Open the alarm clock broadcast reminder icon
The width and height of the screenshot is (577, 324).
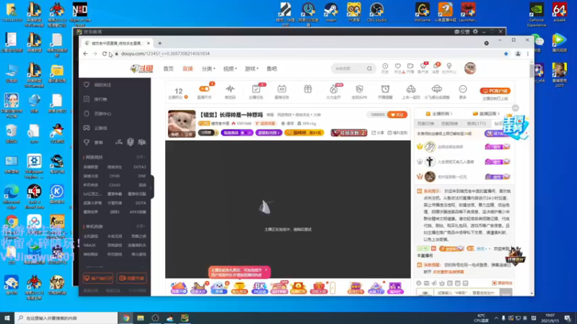pos(385,89)
